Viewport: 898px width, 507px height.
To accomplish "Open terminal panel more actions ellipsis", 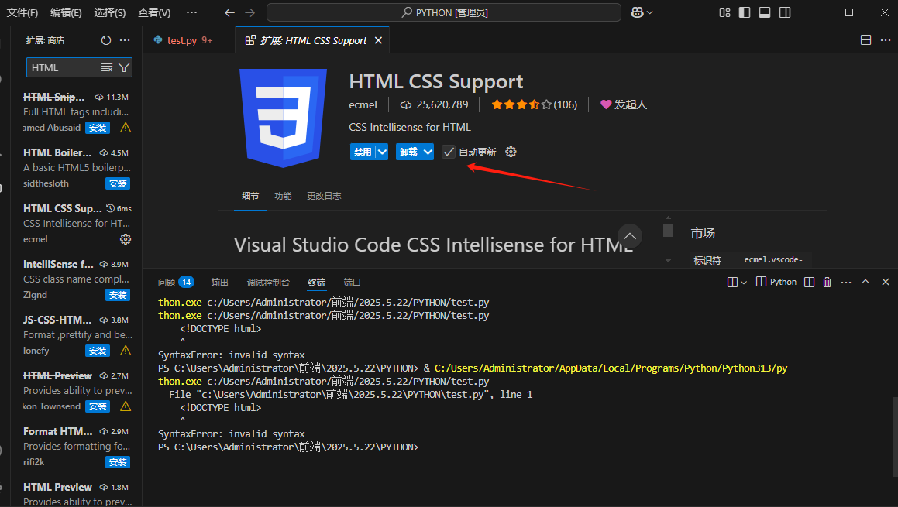I will tap(846, 282).
